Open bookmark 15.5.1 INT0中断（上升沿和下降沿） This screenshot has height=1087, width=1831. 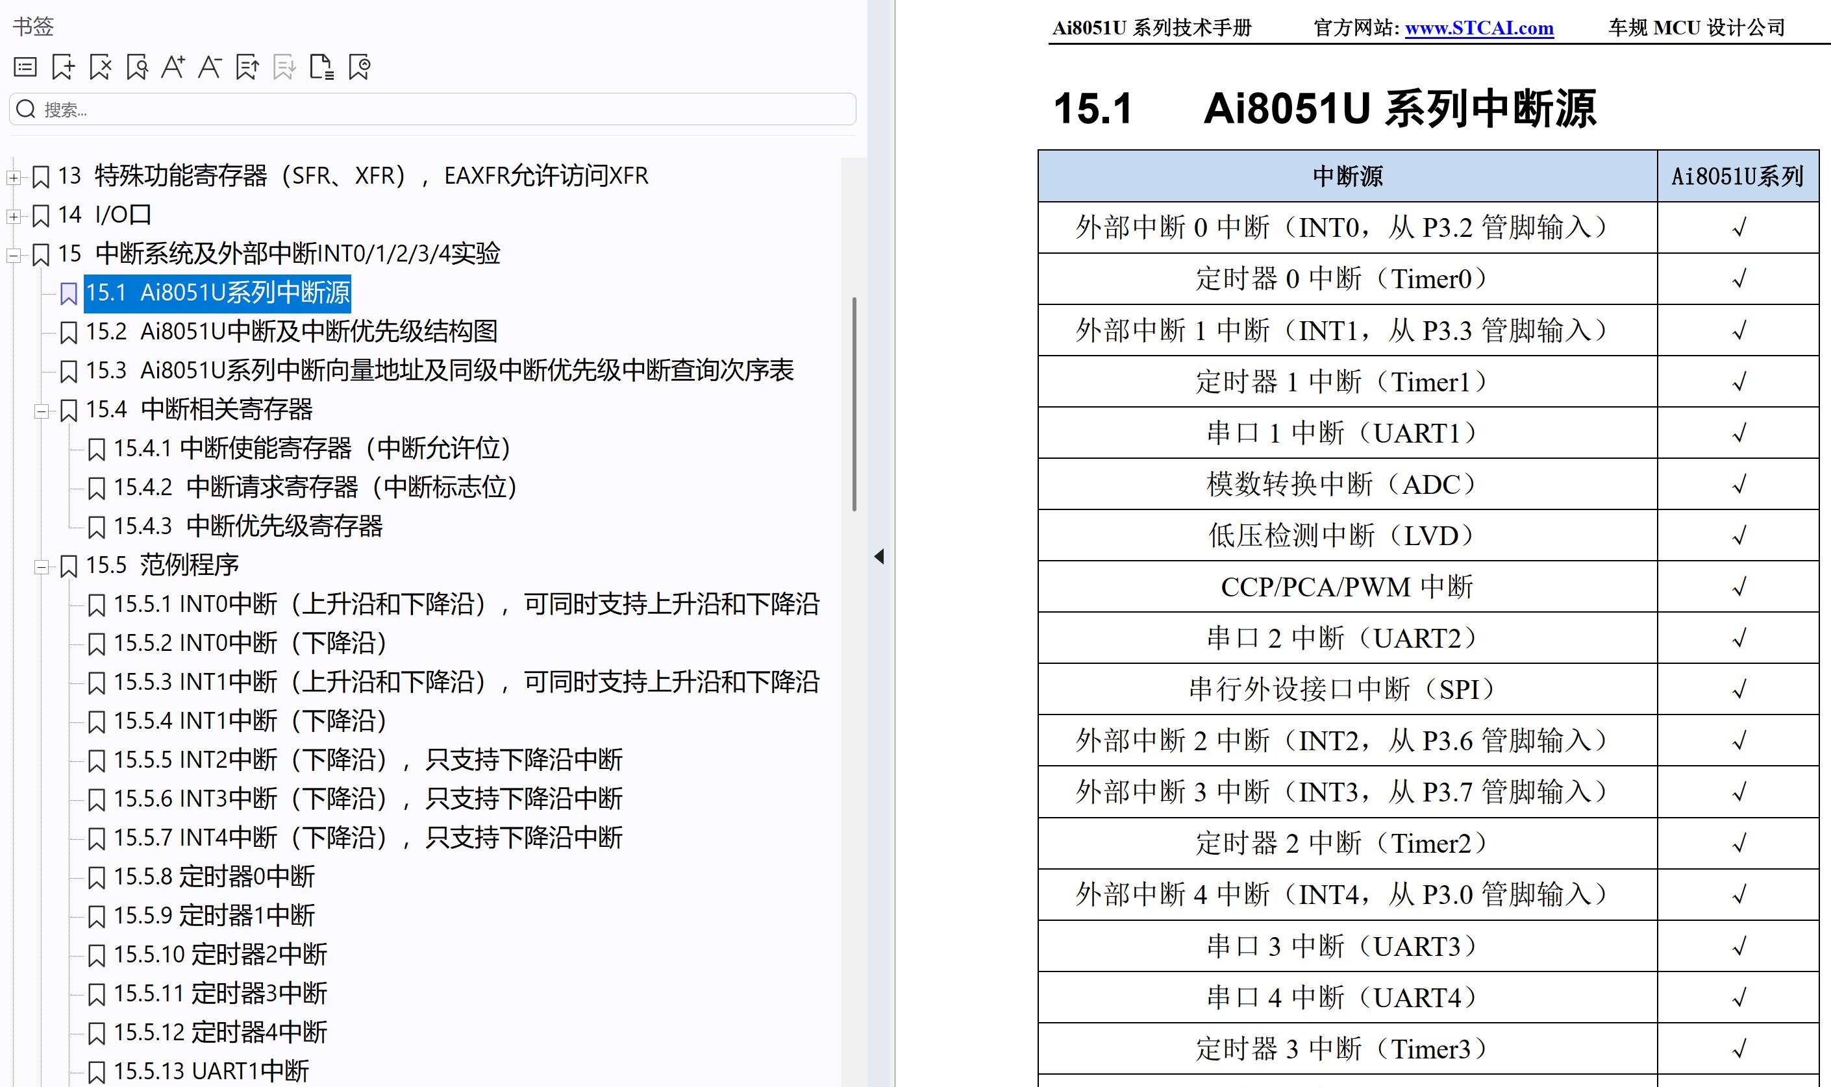(467, 604)
